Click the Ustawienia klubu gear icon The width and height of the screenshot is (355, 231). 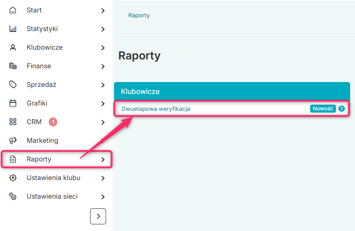(x=13, y=178)
